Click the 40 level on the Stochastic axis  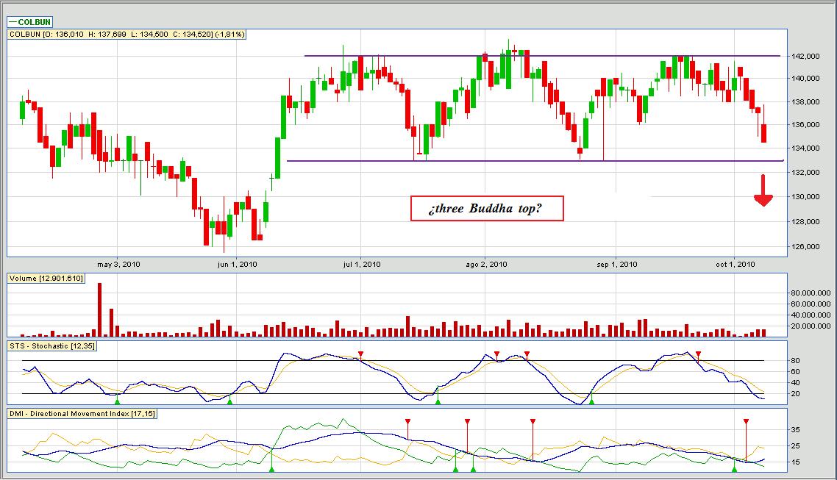point(795,383)
